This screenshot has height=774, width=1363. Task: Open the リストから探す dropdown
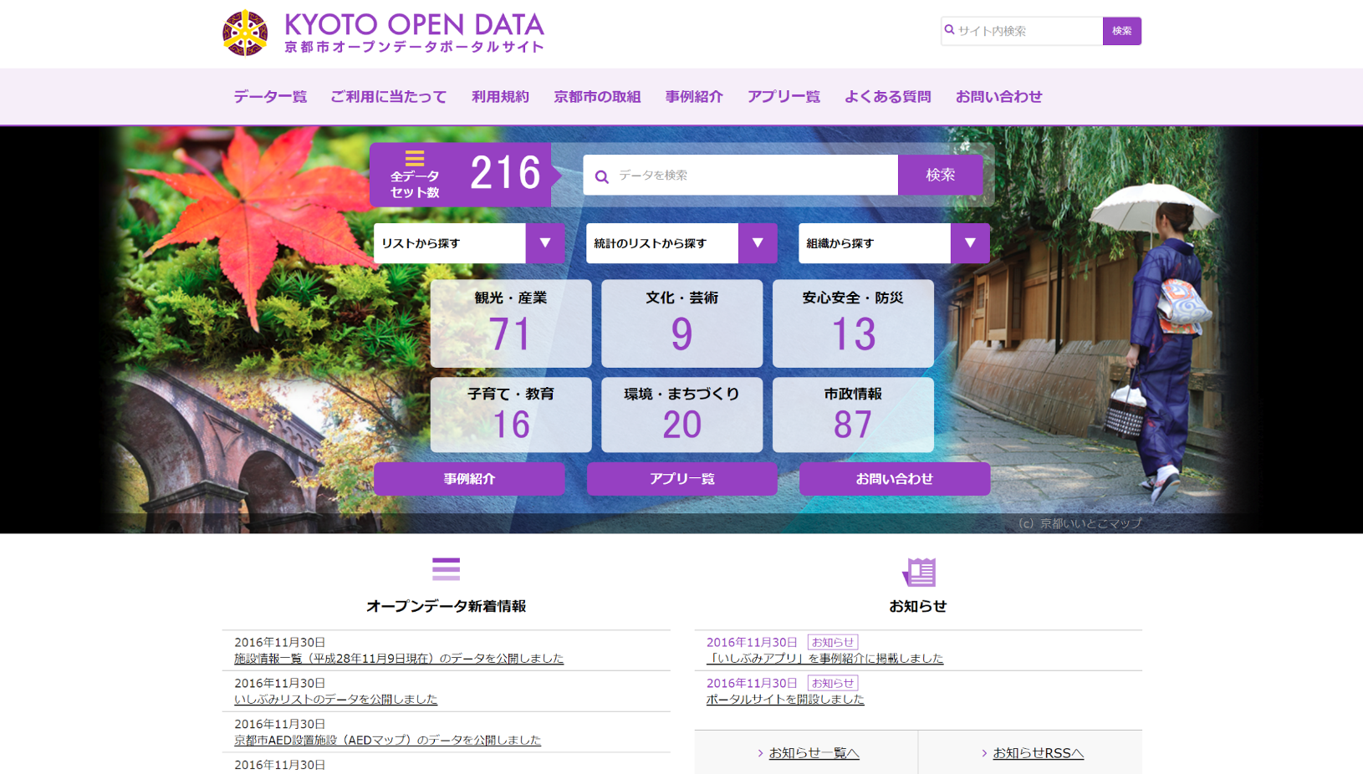(x=545, y=243)
